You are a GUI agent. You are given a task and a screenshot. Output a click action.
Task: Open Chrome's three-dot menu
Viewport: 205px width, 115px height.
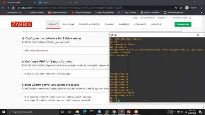[202, 8]
